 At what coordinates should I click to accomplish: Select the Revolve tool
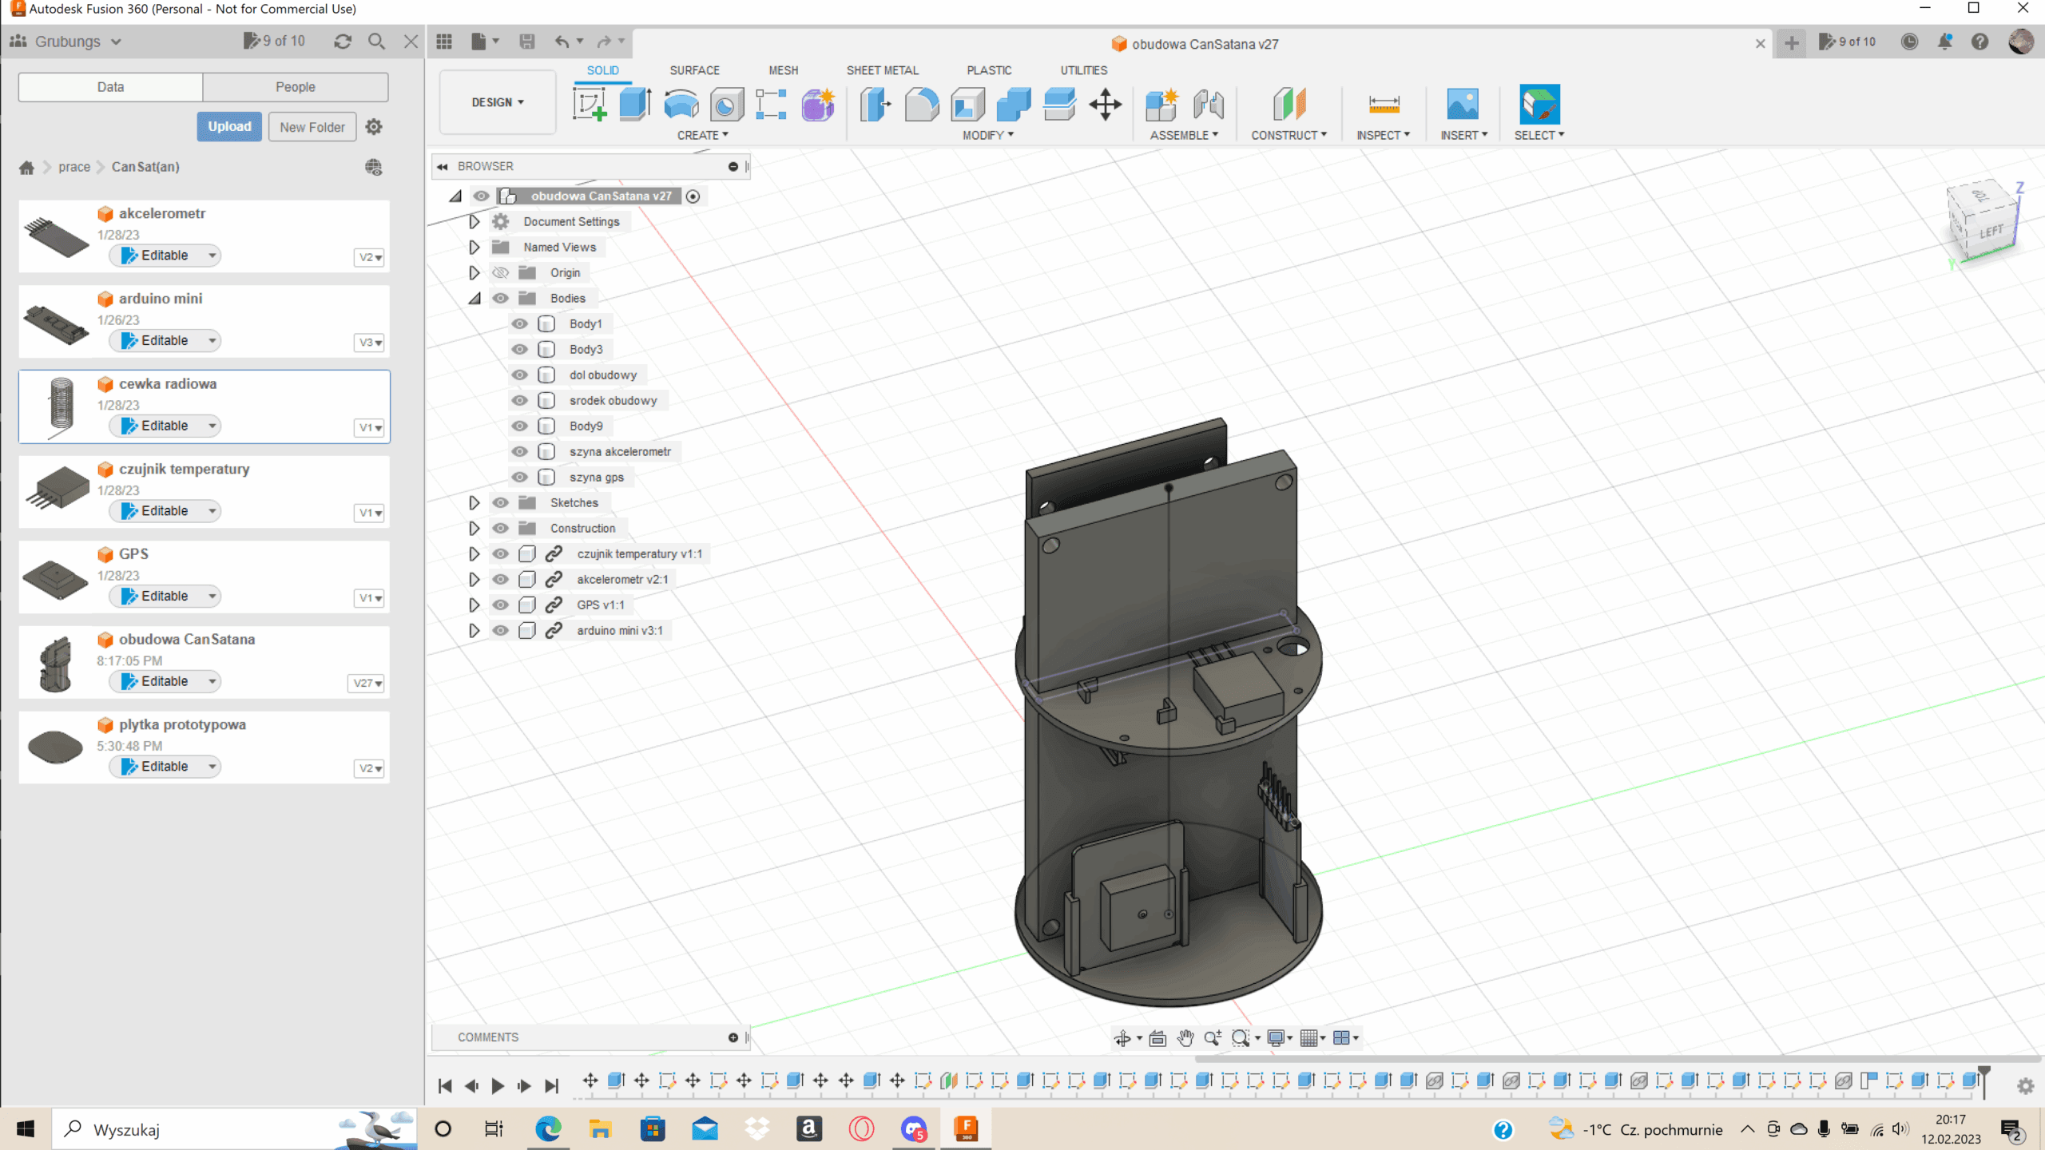tap(681, 105)
